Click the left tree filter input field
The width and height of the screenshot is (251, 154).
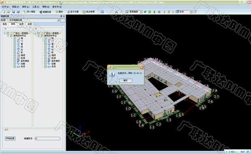click(17, 29)
